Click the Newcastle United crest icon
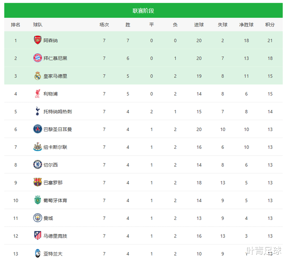Image resolution: width=286 pixels, height=261 pixels. coord(38,147)
